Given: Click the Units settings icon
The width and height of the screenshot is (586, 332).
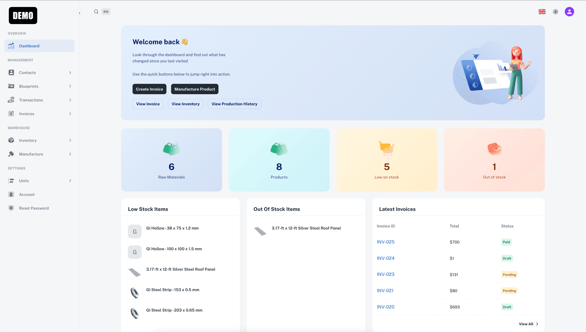Looking at the screenshot, I should click(x=11, y=180).
